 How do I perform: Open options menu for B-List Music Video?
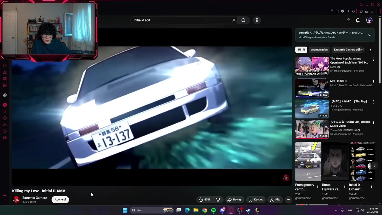tap(373, 123)
